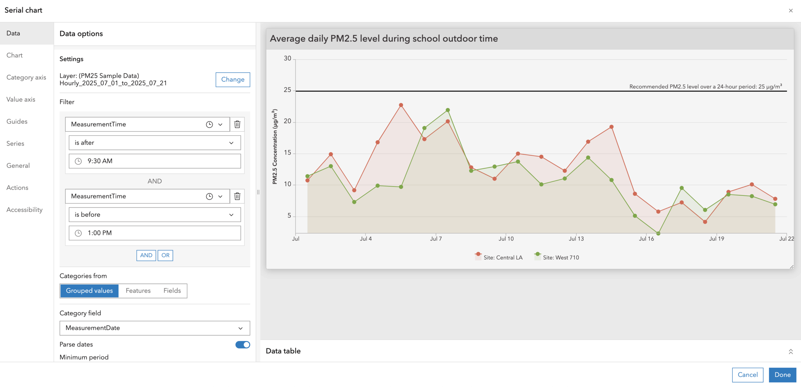Add an OR filter condition
Viewport: 801px width, 387px height.
165,255
